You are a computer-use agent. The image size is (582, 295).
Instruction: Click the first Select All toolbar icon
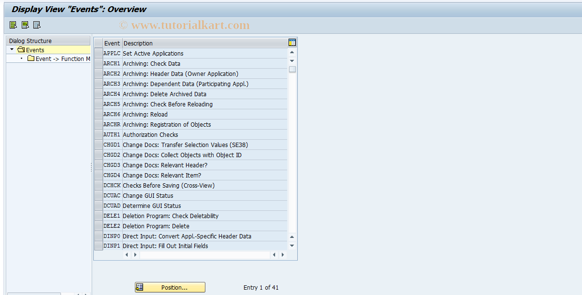pyautogui.click(x=13, y=25)
